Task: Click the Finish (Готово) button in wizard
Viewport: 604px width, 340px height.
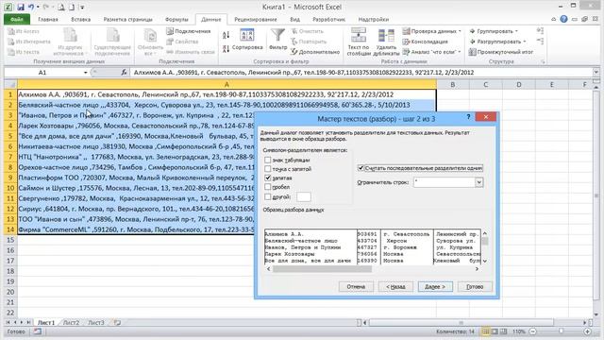Action: [475, 287]
